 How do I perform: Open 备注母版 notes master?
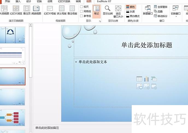coord(72,10)
